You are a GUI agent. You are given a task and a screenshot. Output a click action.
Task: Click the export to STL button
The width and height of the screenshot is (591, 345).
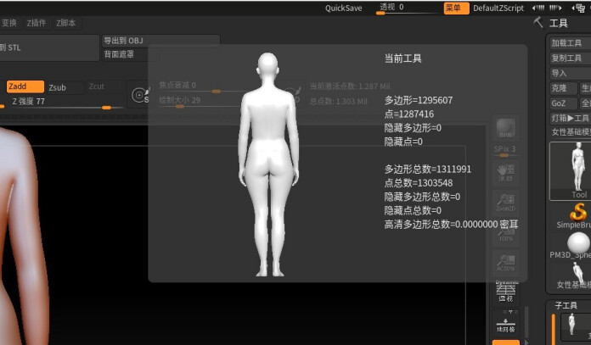click(x=49, y=47)
